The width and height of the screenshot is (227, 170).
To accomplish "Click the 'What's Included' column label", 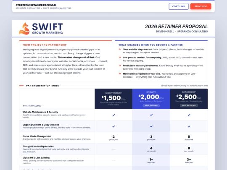I will [x=32, y=106].
